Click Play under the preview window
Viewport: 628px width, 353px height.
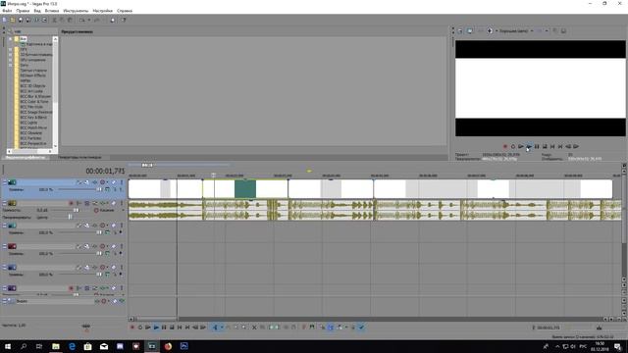(x=529, y=146)
